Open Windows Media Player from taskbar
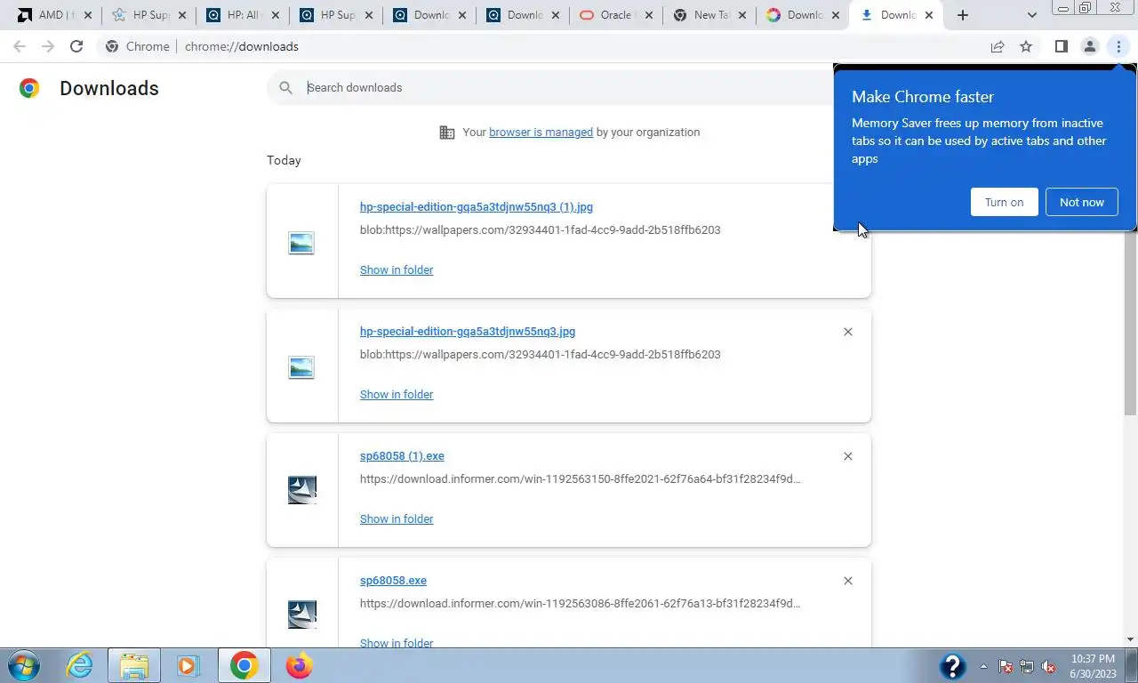Screen dimensions: 1138x683 click(x=188, y=665)
